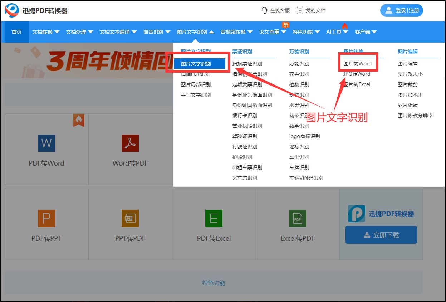
Task: Expand the 客户端 dropdown
Action: [x=365, y=31]
